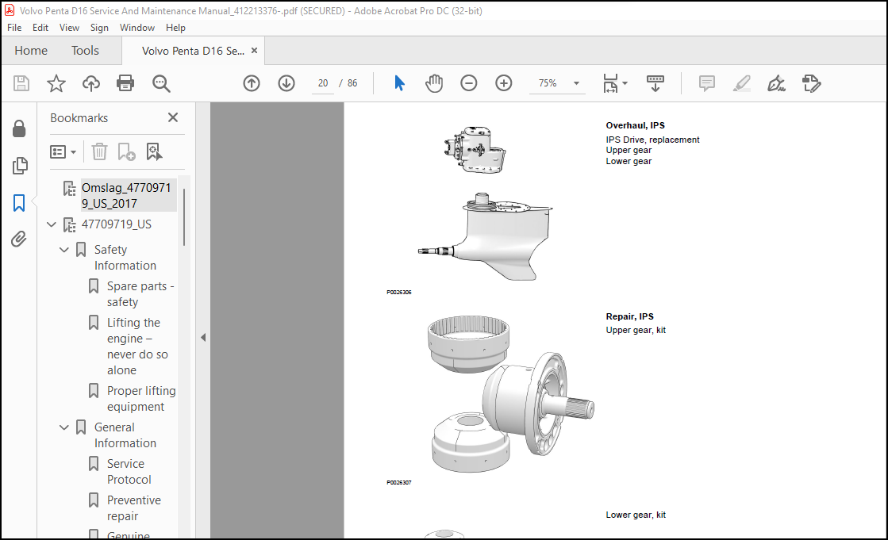Viewport: 888px width, 540px height.
Task: Zoom in with plus icon
Action: [503, 83]
